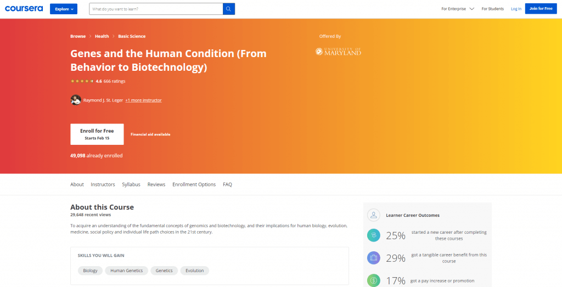Go to the Browse breadcrumb
Screen dimensions: 562x287
pos(78,36)
